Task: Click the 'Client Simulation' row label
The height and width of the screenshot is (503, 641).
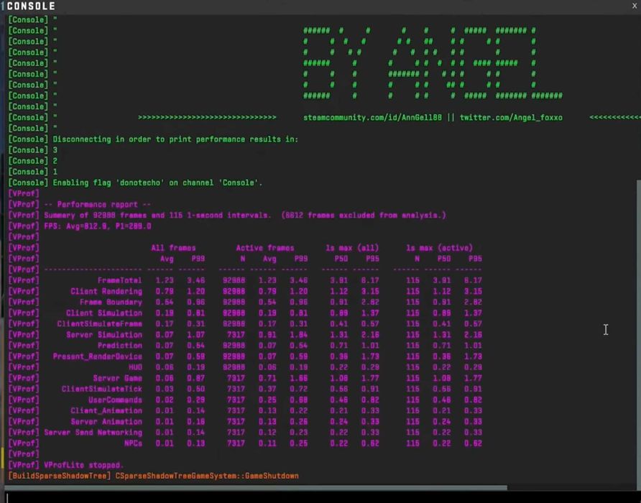Action: click(x=104, y=313)
